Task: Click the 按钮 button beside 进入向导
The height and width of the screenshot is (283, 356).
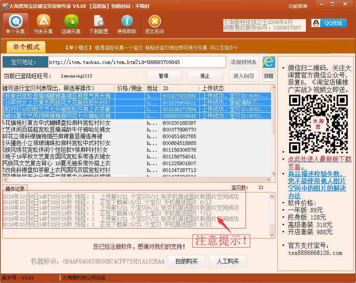Action: (x=269, y=76)
